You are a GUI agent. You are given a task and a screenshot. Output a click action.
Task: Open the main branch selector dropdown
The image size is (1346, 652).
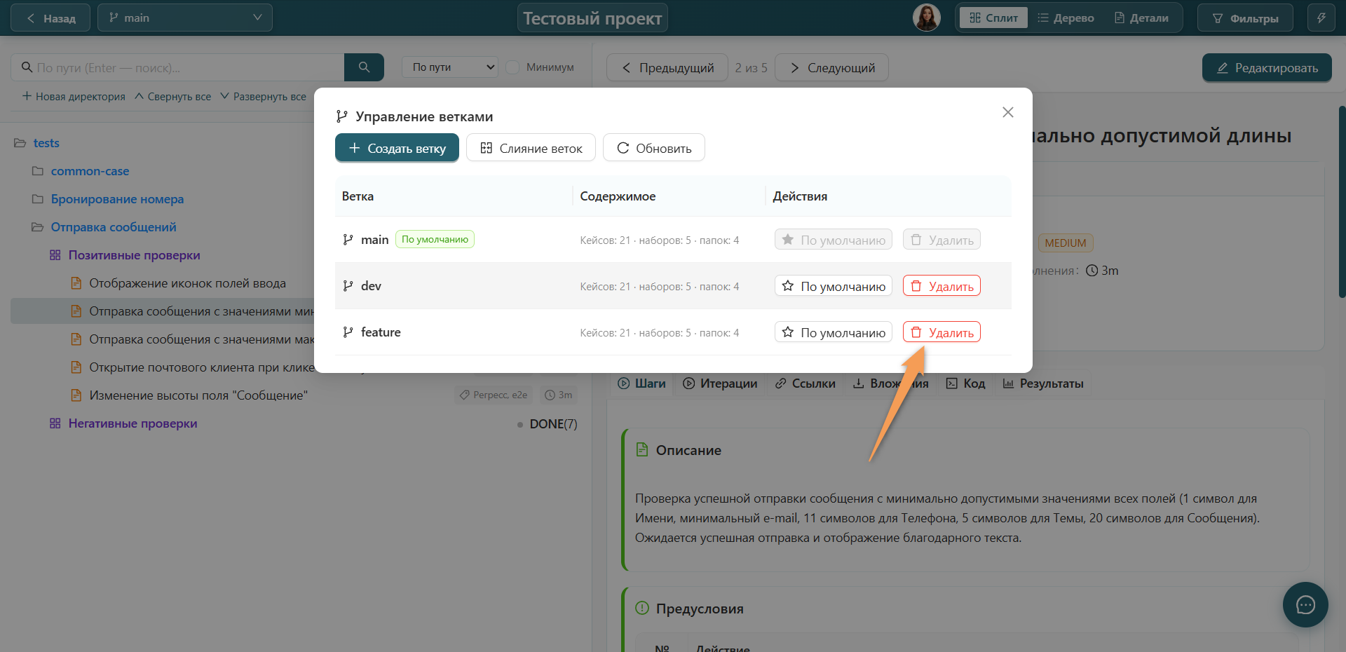click(185, 18)
